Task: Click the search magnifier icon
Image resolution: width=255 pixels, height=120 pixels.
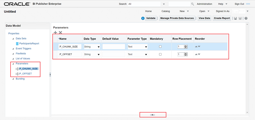Action: click(x=192, y=4)
